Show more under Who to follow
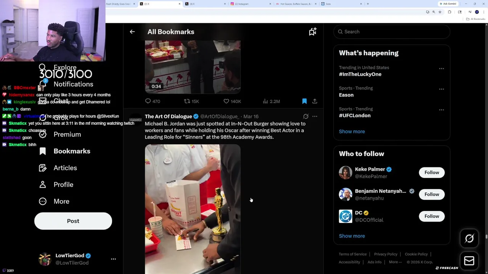The height and width of the screenshot is (274, 488). [x=352, y=236]
